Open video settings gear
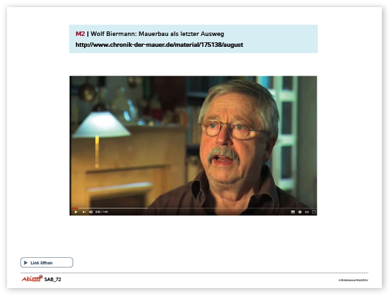The width and height of the screenshot is (391, 297). [300, 212]
